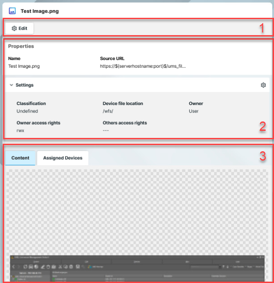The image size is (274, 283).
Task: Open the Settings gear icon on the right
Action: click(263, 85)
